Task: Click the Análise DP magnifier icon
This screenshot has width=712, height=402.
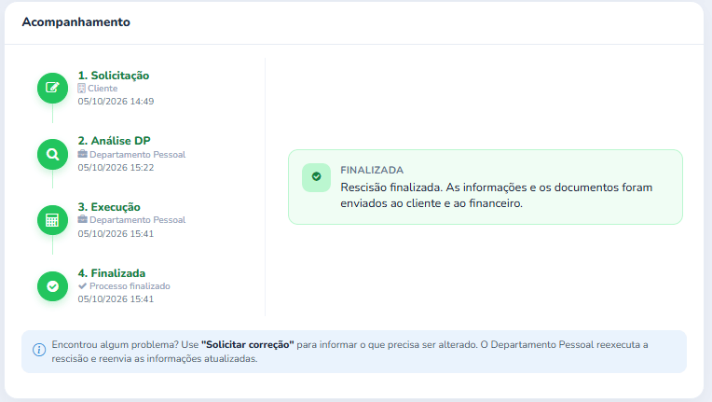Action: pyautogui.click(x=53, y=155)
